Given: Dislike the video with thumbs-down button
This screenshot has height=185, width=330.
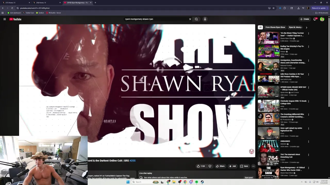Looking at the screenshot, I should pyautogui.click(x=210, y=166).
